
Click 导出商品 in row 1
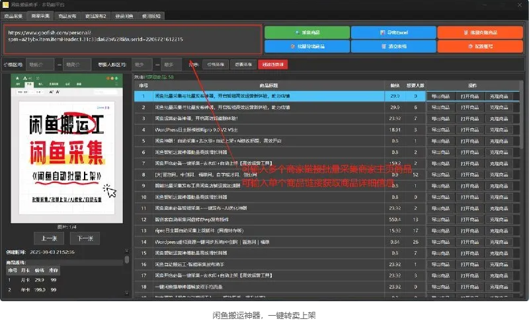point(440,96)
